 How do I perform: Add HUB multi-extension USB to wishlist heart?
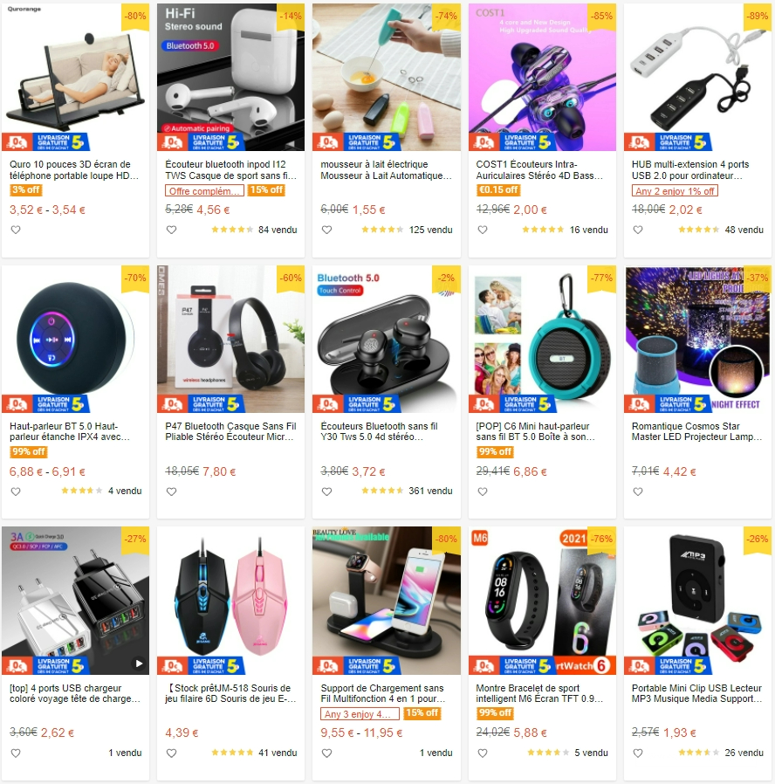point(638,230)
